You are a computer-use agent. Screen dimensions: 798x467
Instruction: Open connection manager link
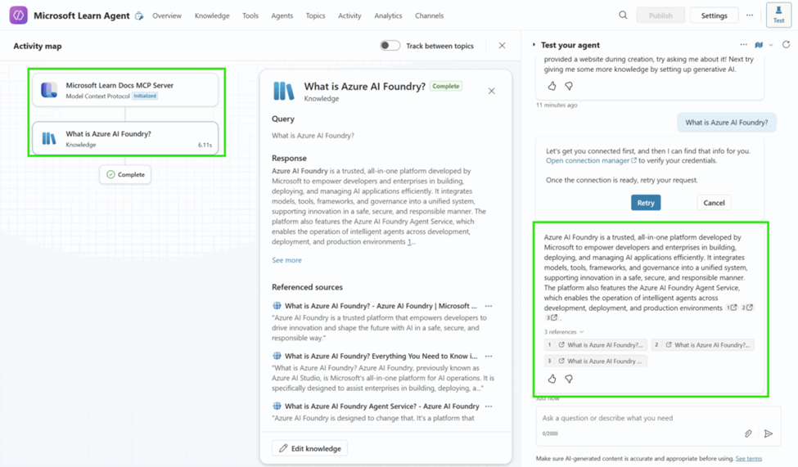pos(591,160)
